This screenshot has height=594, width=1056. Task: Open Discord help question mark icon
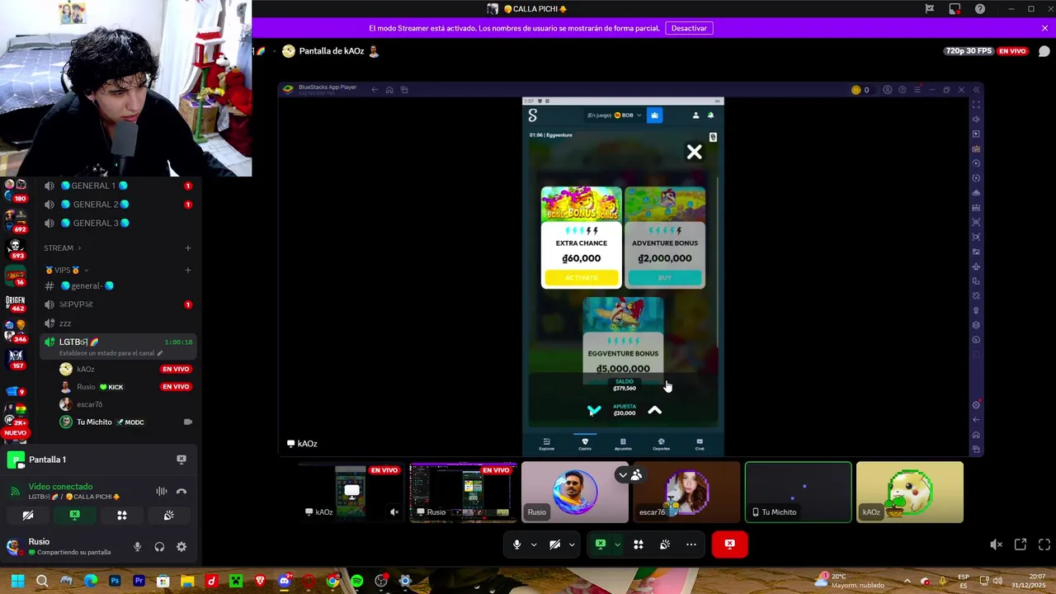(980, 9)
